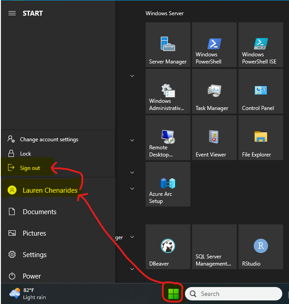This screenshot has height=304, width=289.
Task: Open Settings from the Start sidebar
Action: tap(58, 254)
